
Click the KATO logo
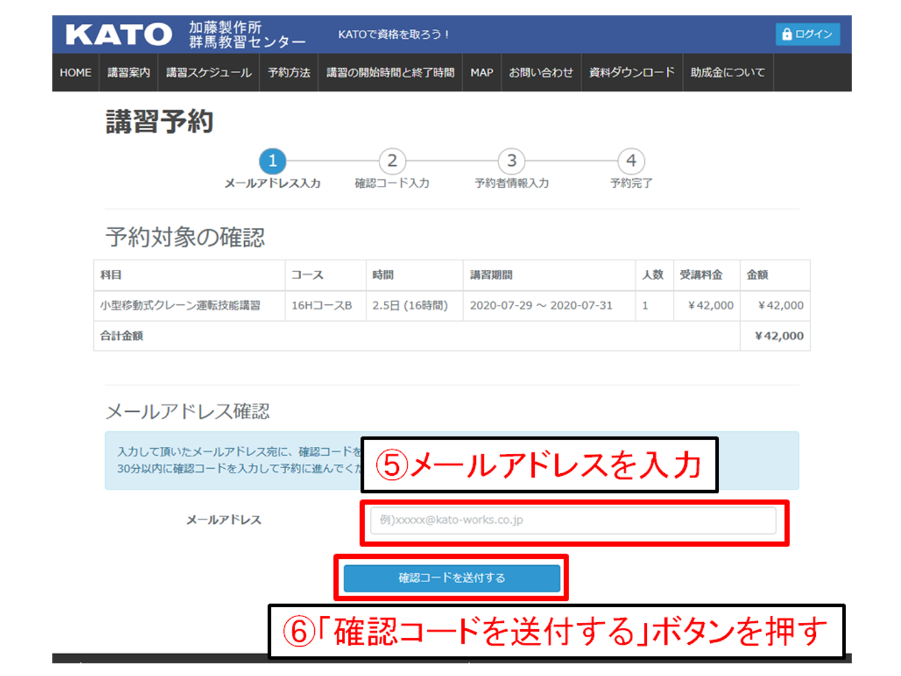click(x=119, y=34)
